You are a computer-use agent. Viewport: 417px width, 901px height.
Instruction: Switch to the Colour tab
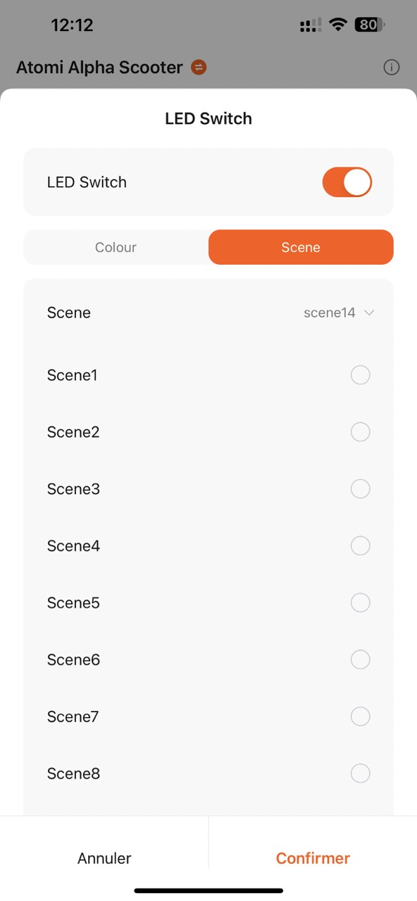pos(116,247)
